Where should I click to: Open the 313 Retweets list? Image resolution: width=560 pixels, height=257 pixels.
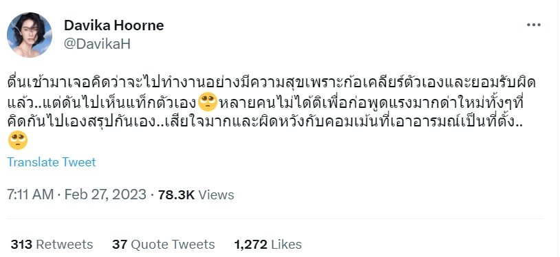tap(52, 245)
